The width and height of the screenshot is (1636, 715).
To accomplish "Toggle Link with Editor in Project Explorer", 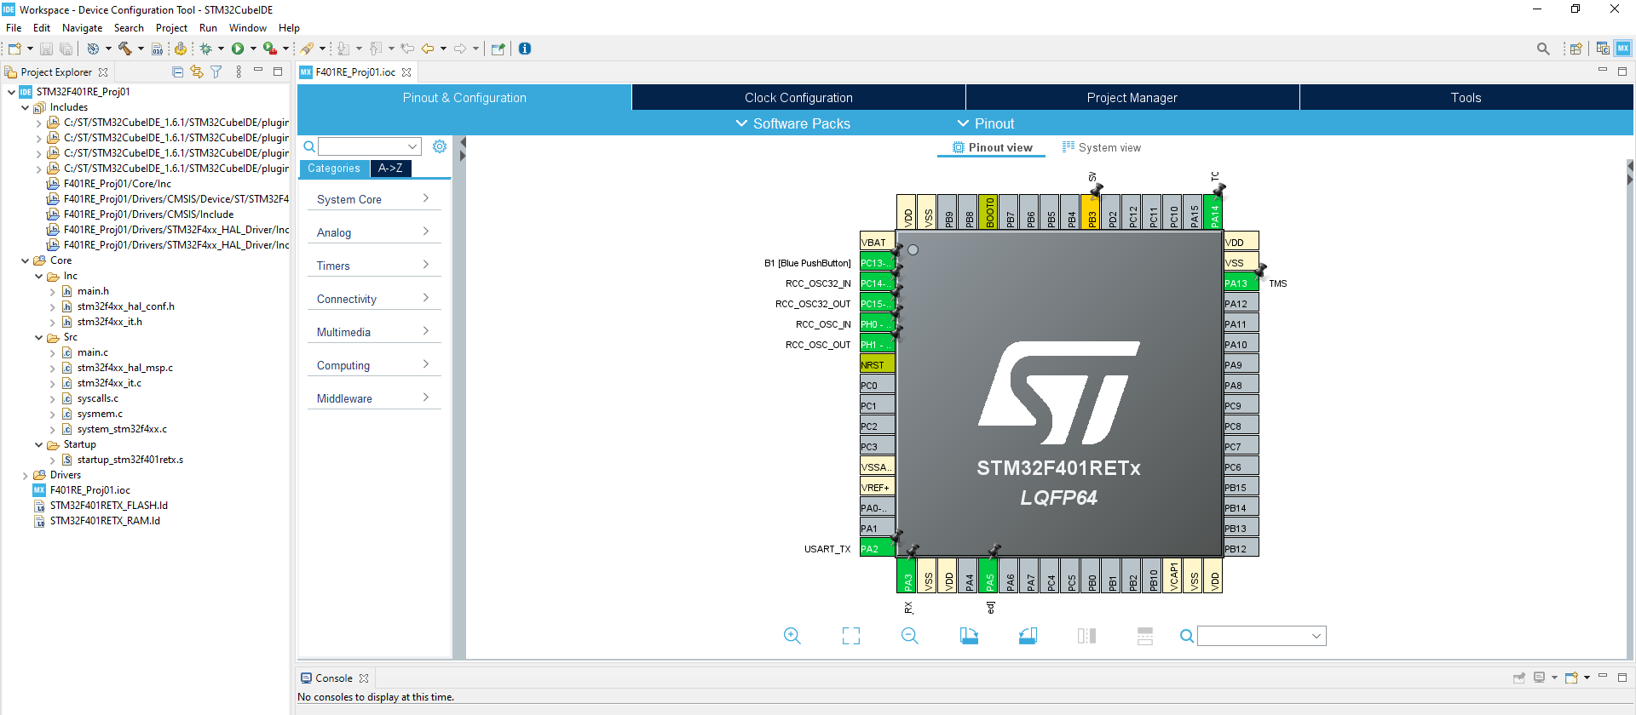I will [x=197, y=72].
